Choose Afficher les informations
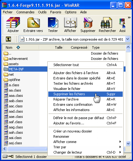 (x=85, y=110)
